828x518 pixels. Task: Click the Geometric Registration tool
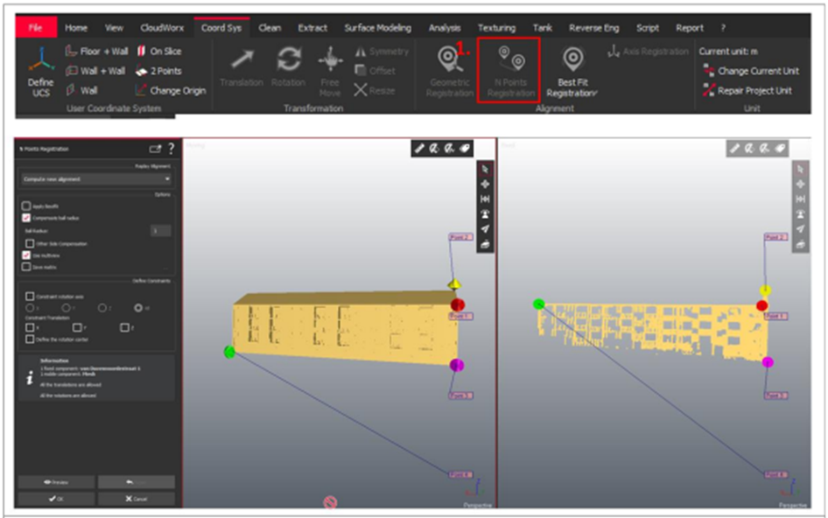tap(450, 73)
